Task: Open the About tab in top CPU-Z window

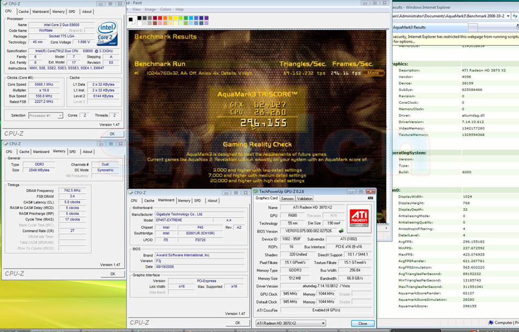Action: 87,11
